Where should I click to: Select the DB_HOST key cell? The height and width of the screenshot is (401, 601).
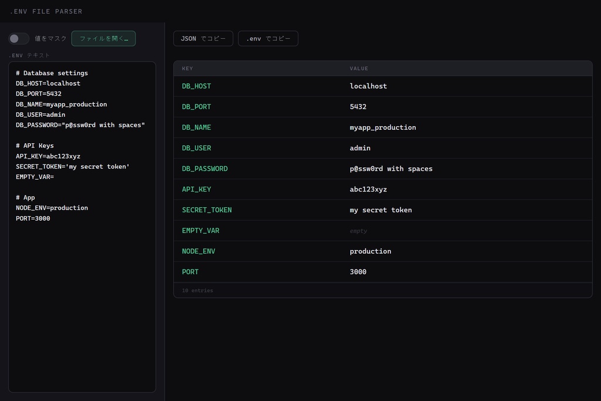click(x=196, y=86)
